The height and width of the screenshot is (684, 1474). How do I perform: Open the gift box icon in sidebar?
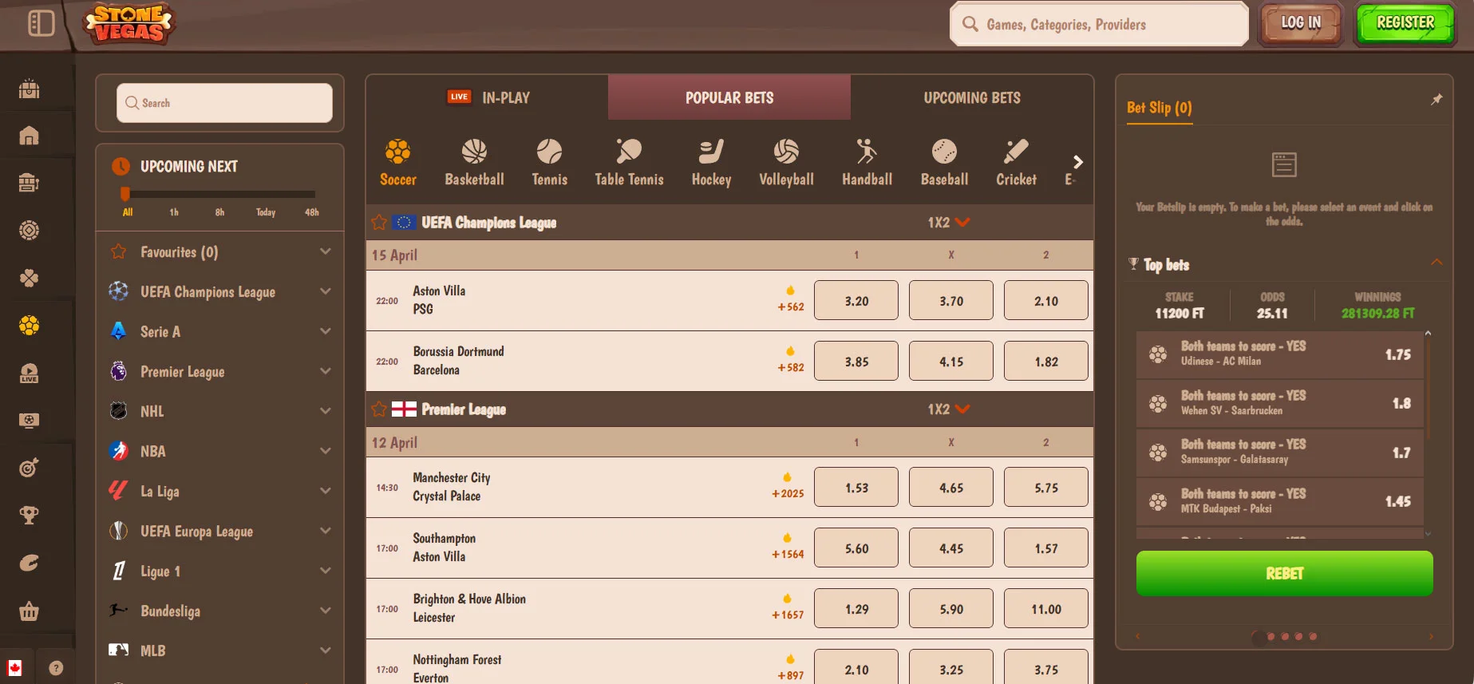(29, 89)
